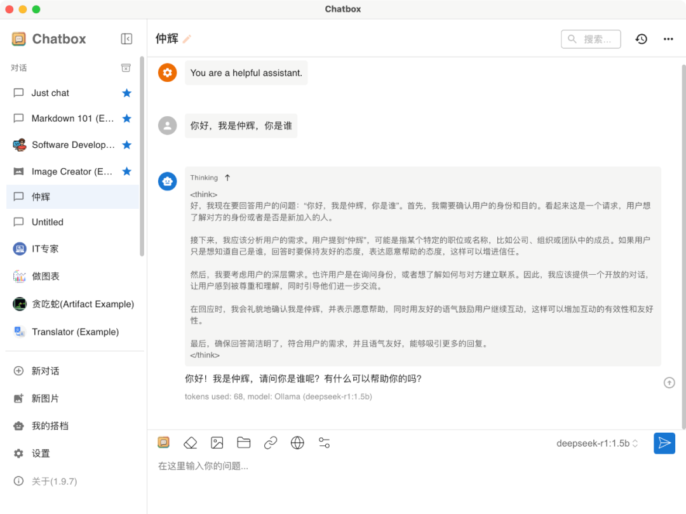Collapse the Thinking section arrow

[x=227, y=178]
